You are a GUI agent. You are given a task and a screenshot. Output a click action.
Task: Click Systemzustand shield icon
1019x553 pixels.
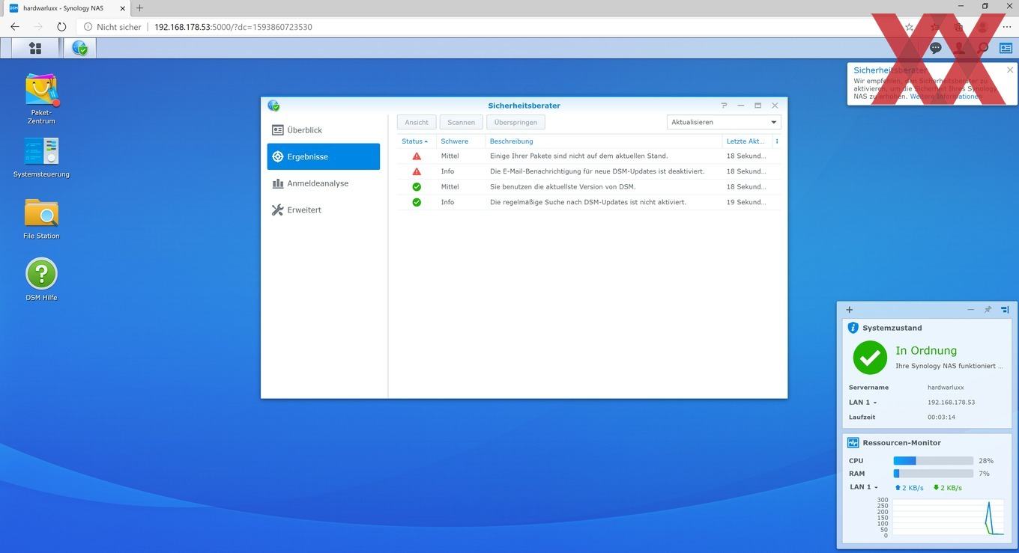pyautogui.click(x=853, y=328)
